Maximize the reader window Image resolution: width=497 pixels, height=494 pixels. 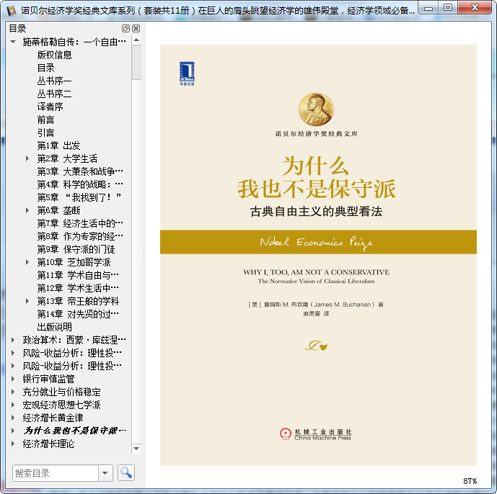(448, 8)
